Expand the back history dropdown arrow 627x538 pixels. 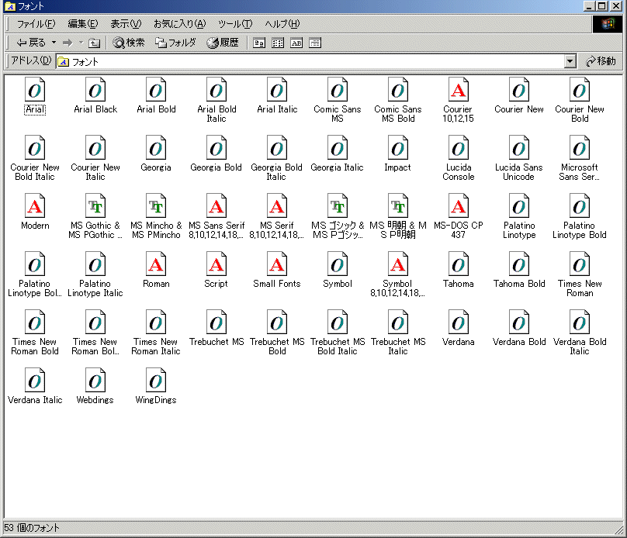(54, 43)
